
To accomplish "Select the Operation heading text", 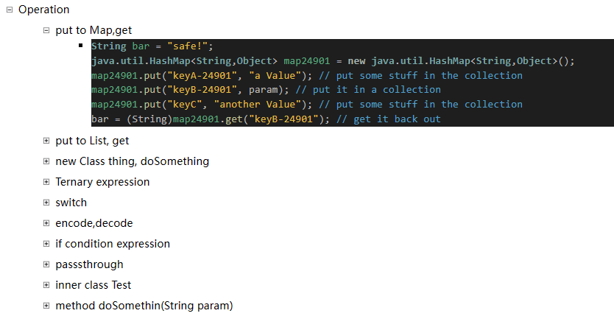I will click(43, 10).
